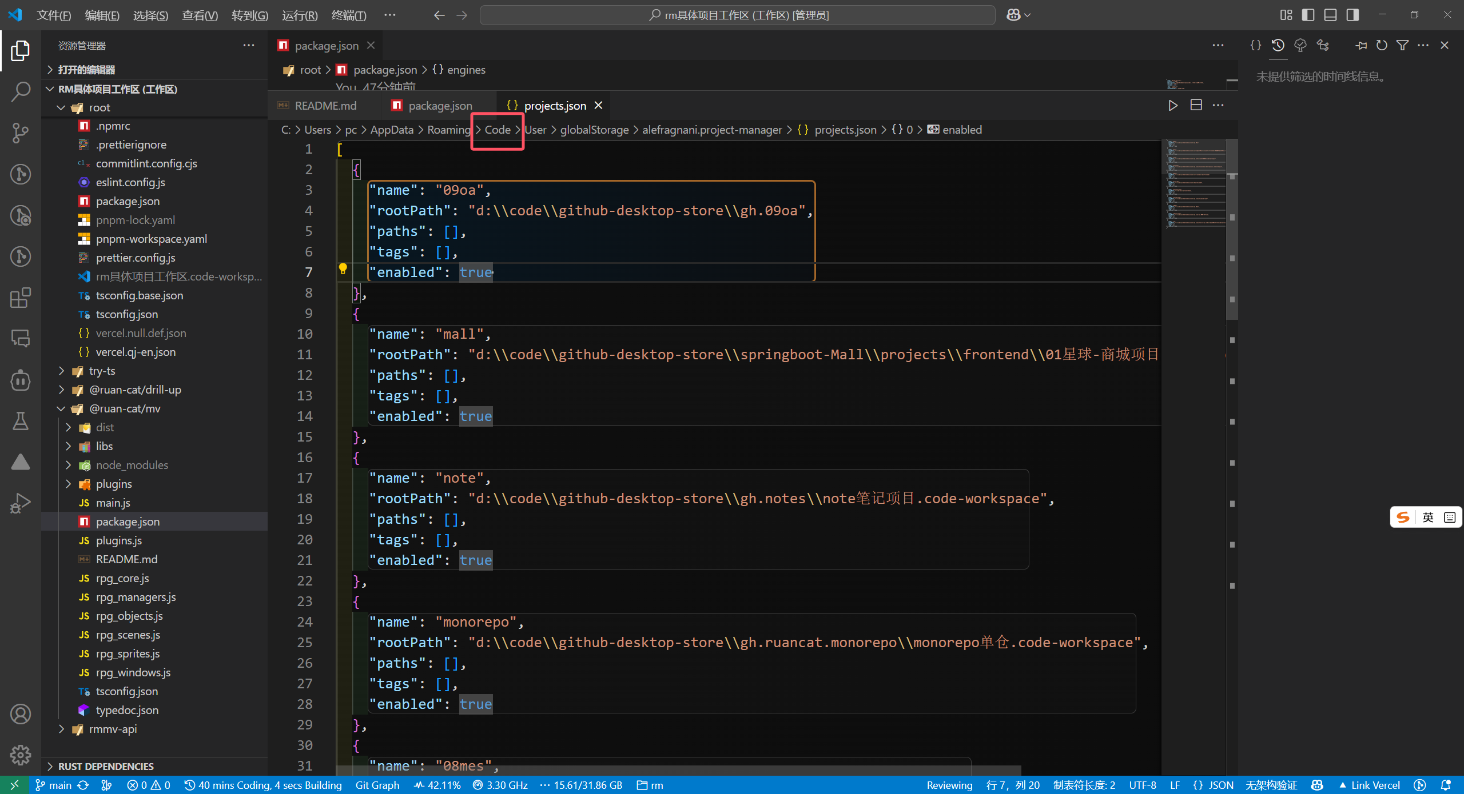
Task: Open Copilot status icon in status bar
Action: [1318, 785]
